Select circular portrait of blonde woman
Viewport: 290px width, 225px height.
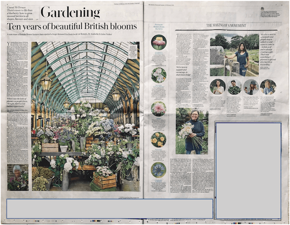point(268,87)
